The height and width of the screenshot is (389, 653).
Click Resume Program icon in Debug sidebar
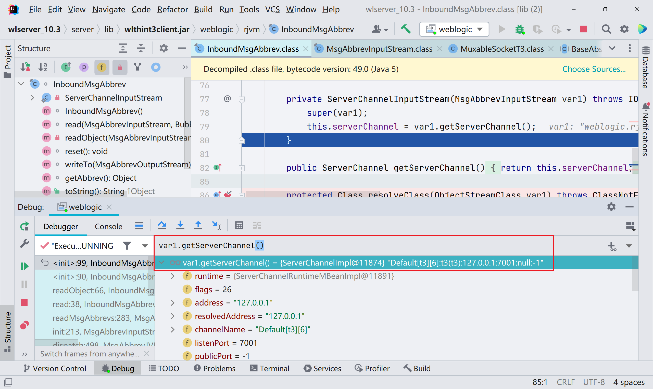point(24,266)
